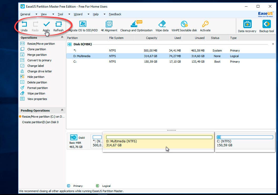Collapse the Operations panel
Viewport: 278px width, 195px height.
pos(62,37)
